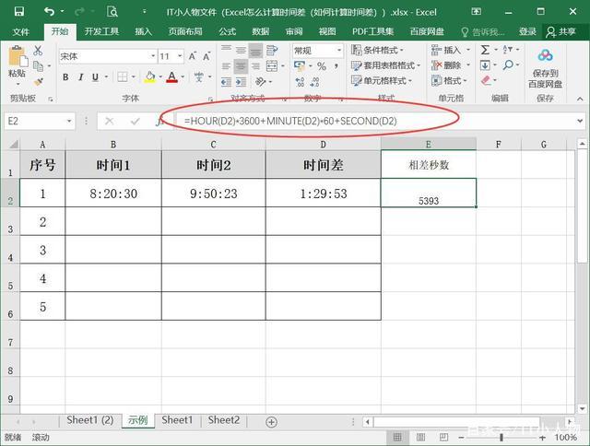The width and height of the screenshot is (590, 446).
Task: Click the Sign in (登录) link
Action: 527,32
